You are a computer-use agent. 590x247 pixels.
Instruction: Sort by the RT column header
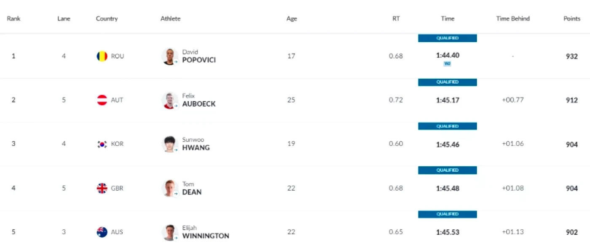[x=396, y=18]
